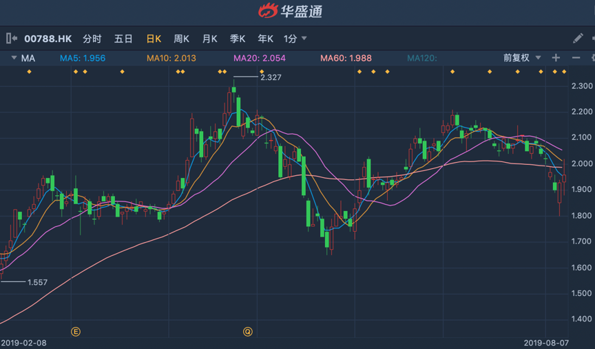The width and height of the screenshot is (595, 349).
Task: Toggle the MA120 indicator line
Action: coord(421,58)
